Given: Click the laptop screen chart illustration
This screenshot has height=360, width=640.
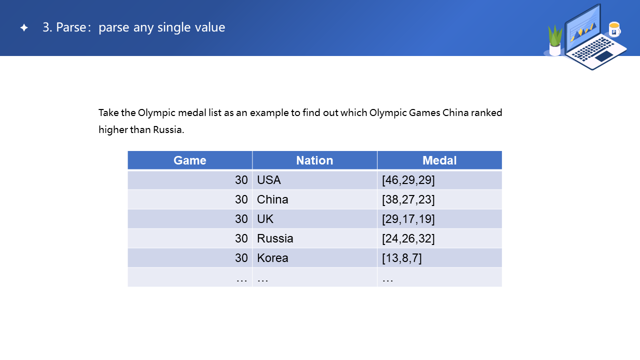Looking at the screenshot, I should (x=583, y=31).
